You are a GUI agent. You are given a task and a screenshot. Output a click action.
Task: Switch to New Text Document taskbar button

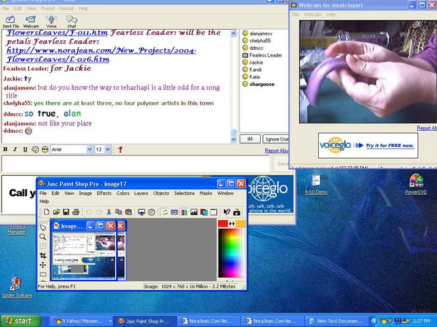(337, 321)
